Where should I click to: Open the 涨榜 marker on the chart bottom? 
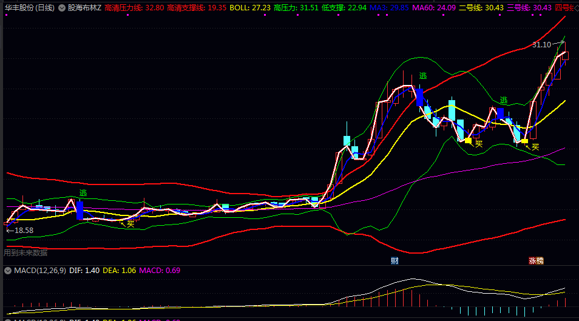pos(536,260)
